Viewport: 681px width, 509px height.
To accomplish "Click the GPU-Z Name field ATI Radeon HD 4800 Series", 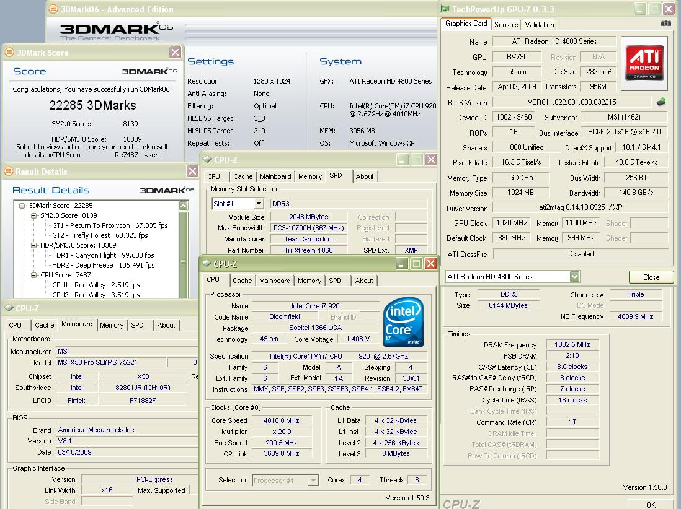I will point(554,41).
